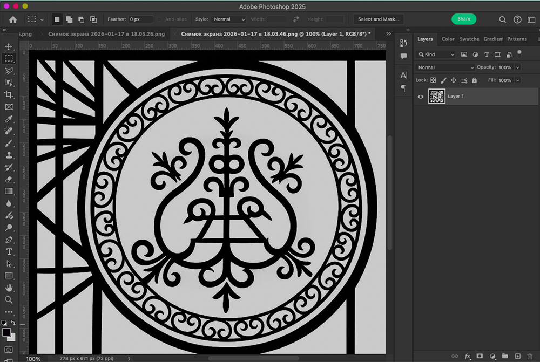This screenshot has width=540, height=362.
Task: Choose Subtract from selection mode
Action: (x=82, y=19)
